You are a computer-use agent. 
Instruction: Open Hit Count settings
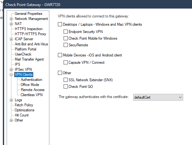pos(22,115)
